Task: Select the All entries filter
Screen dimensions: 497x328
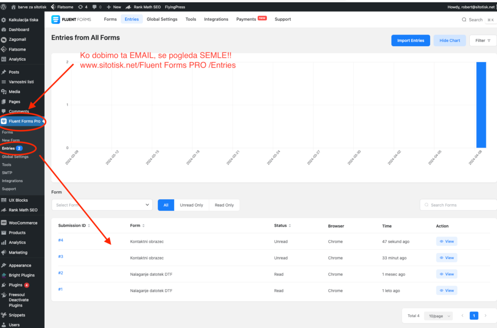Action: click(166, 205)
